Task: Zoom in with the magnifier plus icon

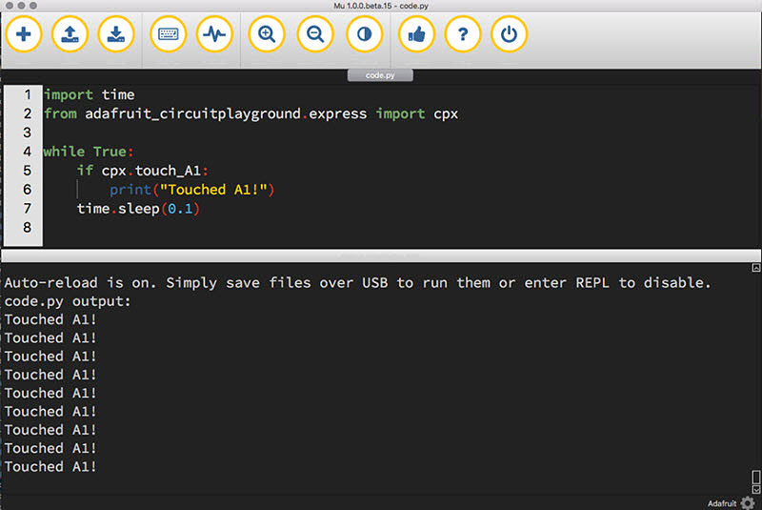Action: tap(267, 34)
